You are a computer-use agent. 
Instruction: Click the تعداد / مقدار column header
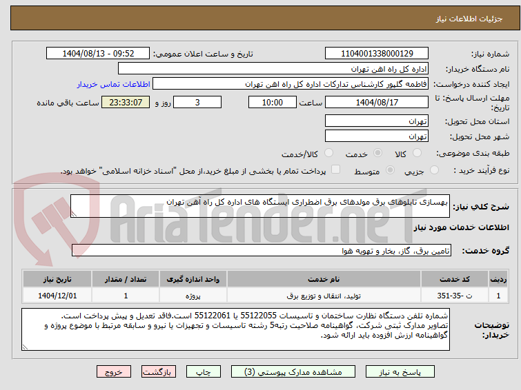[126, 279]
